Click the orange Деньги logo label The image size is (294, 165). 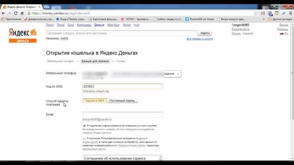(23, 41)
